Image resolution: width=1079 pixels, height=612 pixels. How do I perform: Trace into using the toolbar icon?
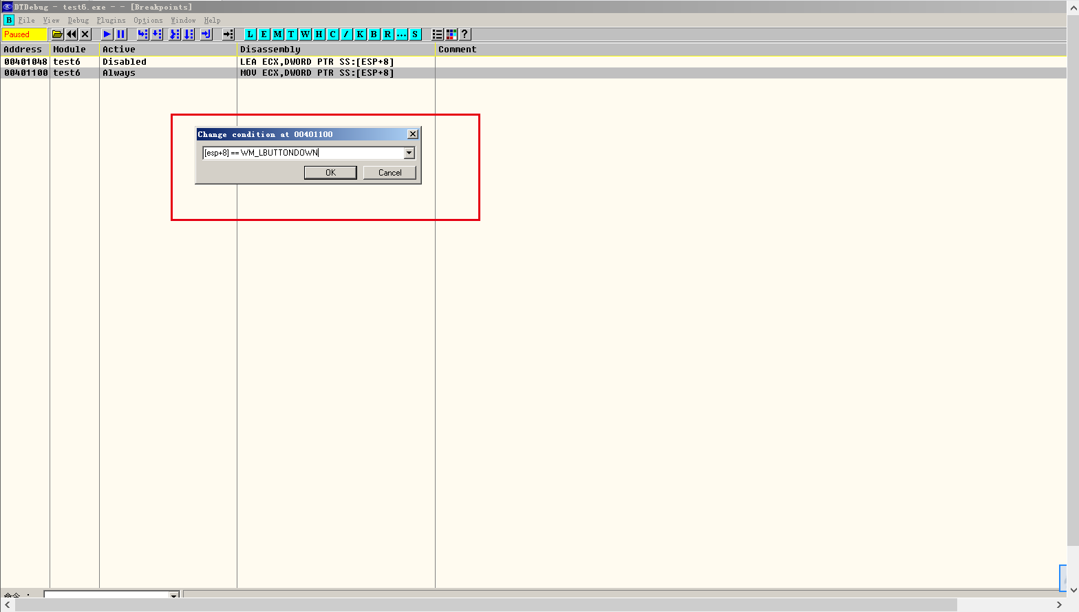(175, 34)
